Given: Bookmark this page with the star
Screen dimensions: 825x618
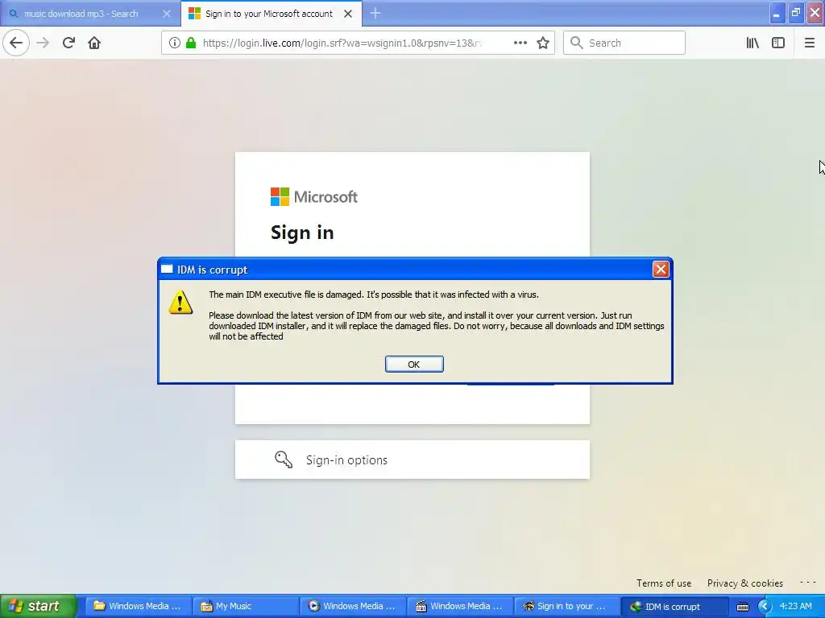Looking at the screenshot, I should coord(543,43).
